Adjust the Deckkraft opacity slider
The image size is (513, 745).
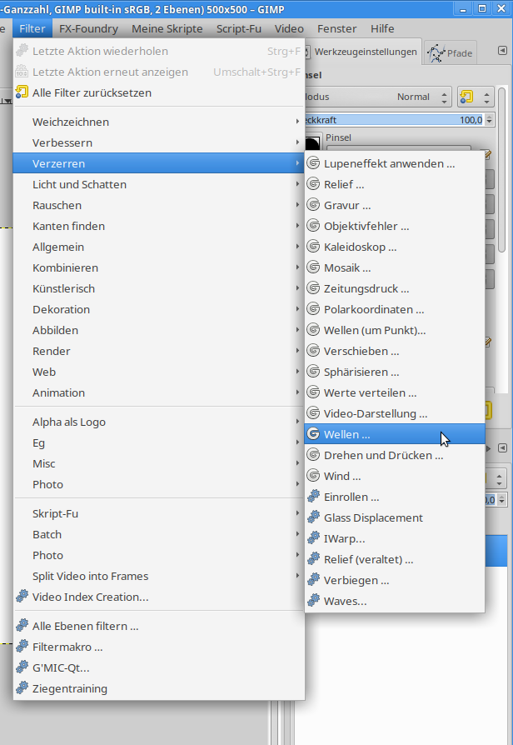point(394,120)
